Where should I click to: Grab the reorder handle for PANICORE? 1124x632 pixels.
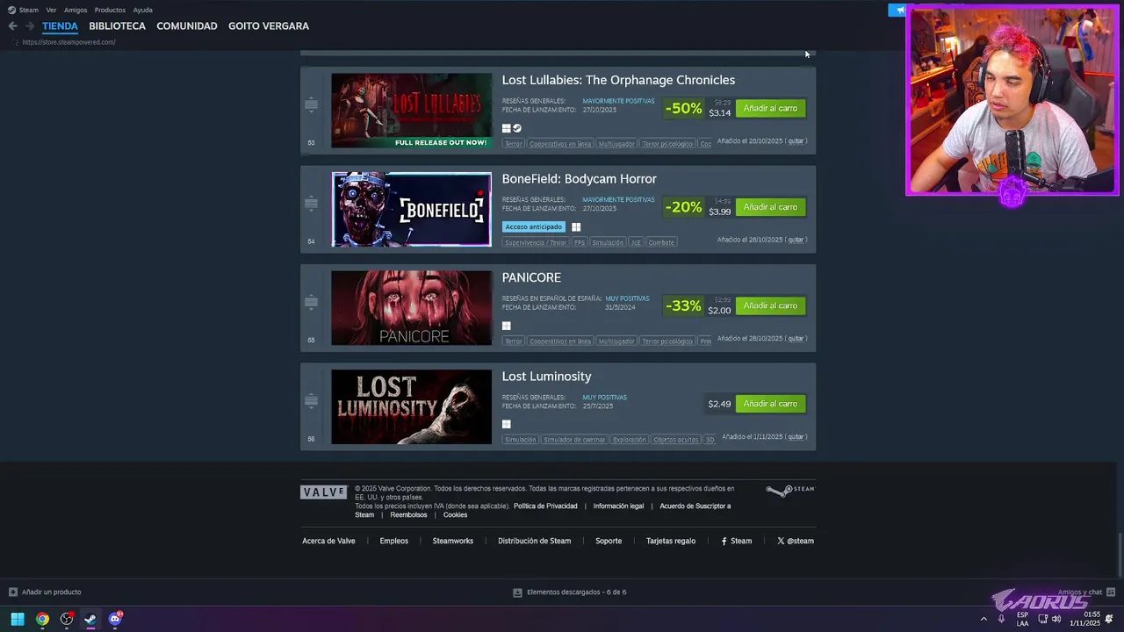311,303
